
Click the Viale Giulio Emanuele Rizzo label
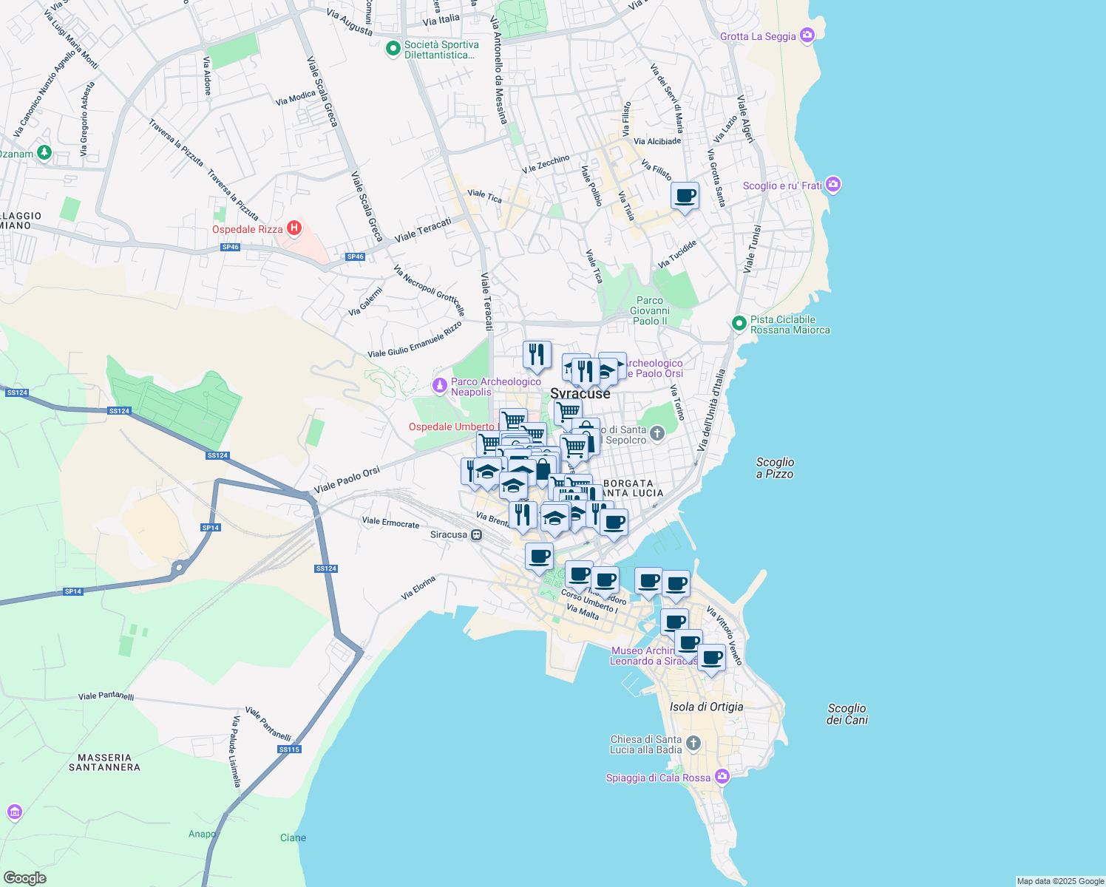(x=414, y=340)
